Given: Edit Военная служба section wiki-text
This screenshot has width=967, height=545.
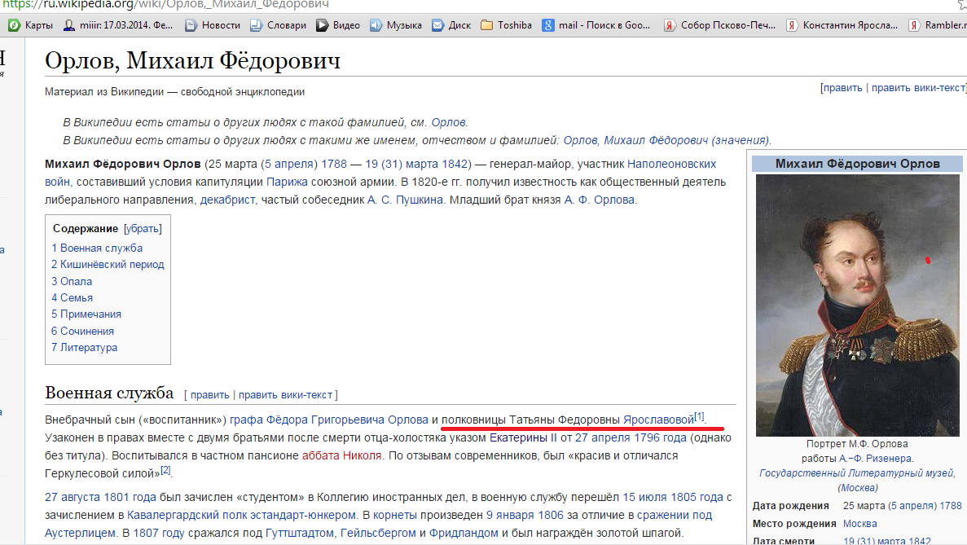Looking at the screenshot, I should coord(285,394).
